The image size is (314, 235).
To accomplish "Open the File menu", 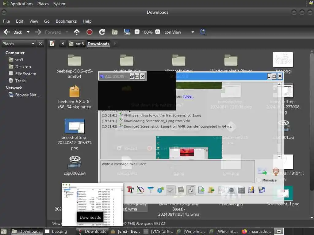I will pos(6,21).
